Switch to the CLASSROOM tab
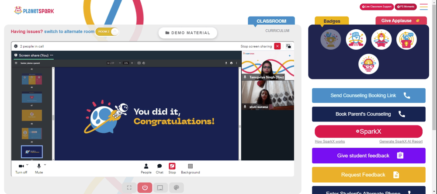Screen dimensions: 437x194 pyautogui.click(x=271, y=21)
